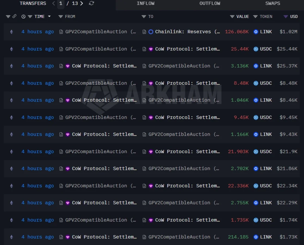304x245 pixels.
Task: Open the chain filter icon in header
Action: (8, 17)
